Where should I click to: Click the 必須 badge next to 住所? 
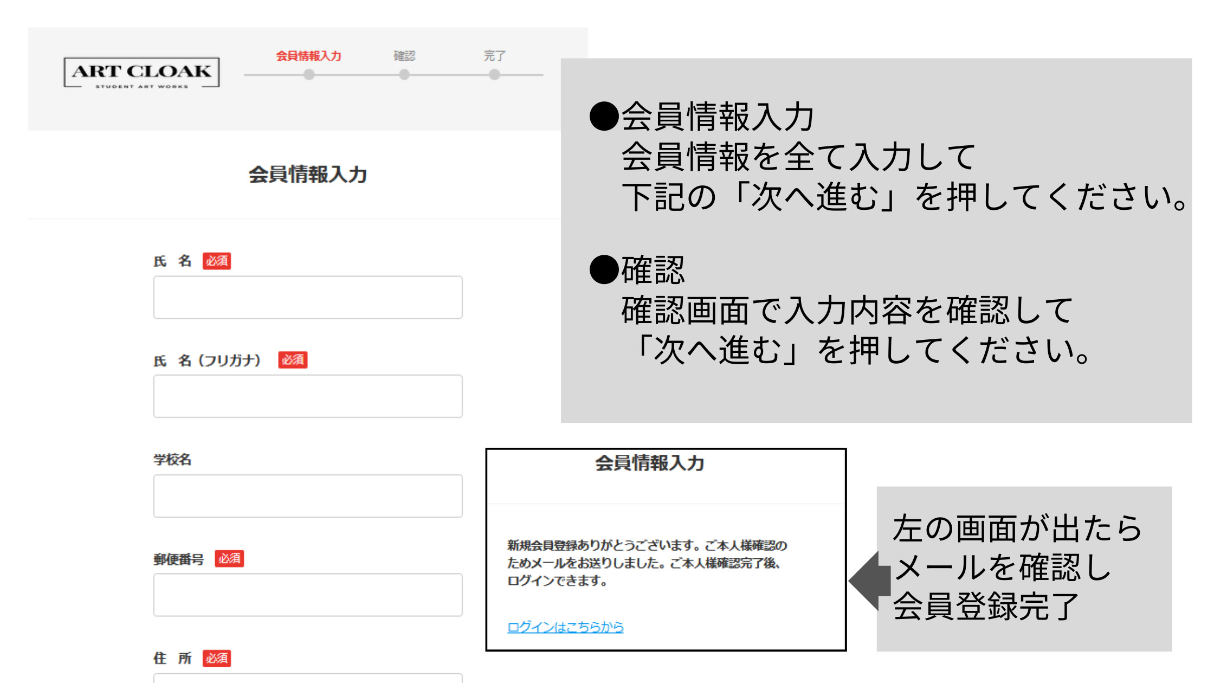tap(217, 658)
